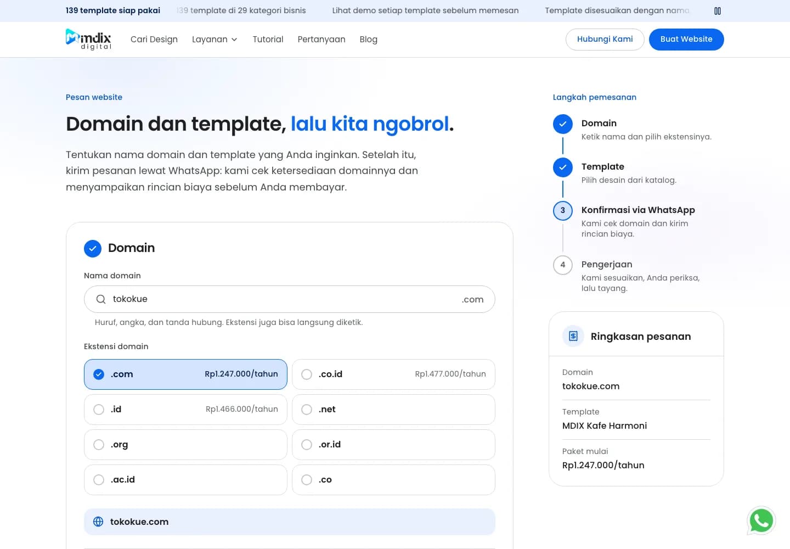The height and width of the screenshot is (549, 790).
Task: Click the Hubungi Kami button
Action: (605, 40)
